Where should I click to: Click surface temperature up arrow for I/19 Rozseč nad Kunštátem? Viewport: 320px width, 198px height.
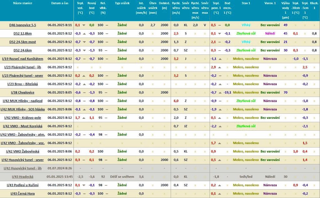[x=219, y=59]
